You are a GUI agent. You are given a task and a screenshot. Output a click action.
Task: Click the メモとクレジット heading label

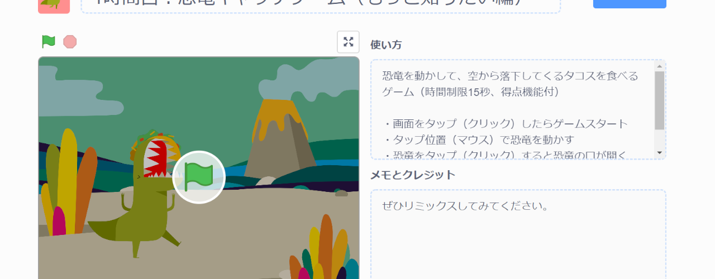(413, 175)
